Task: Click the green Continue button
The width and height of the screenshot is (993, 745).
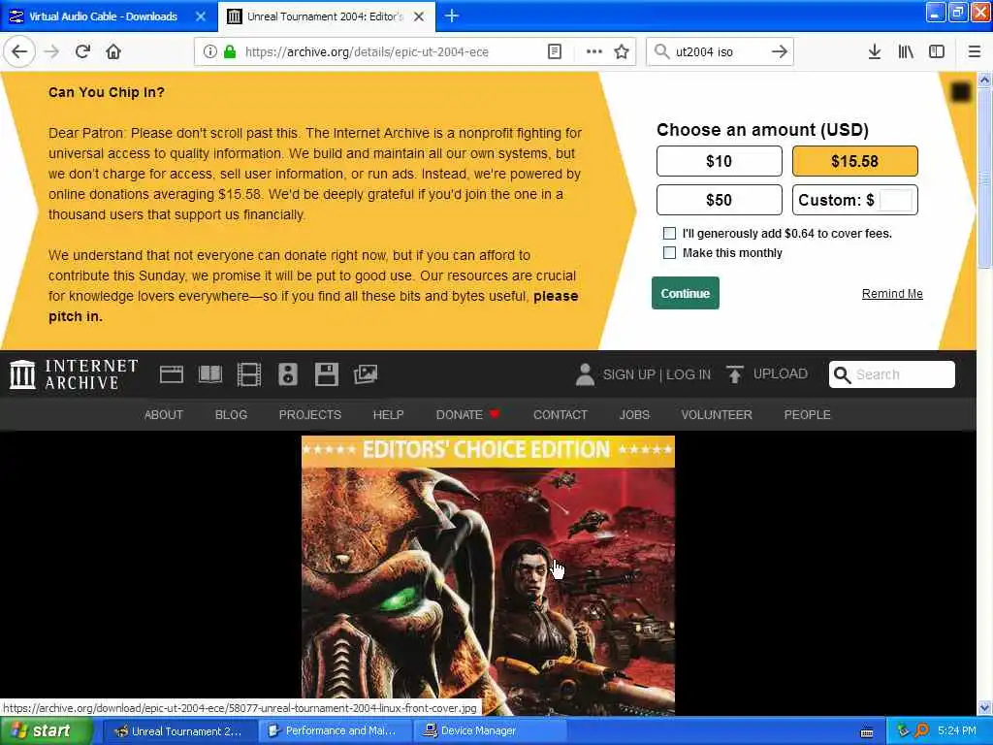Action: [686, 293]
